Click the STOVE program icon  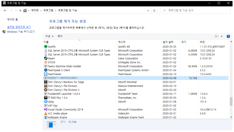(x=46, y=62)
